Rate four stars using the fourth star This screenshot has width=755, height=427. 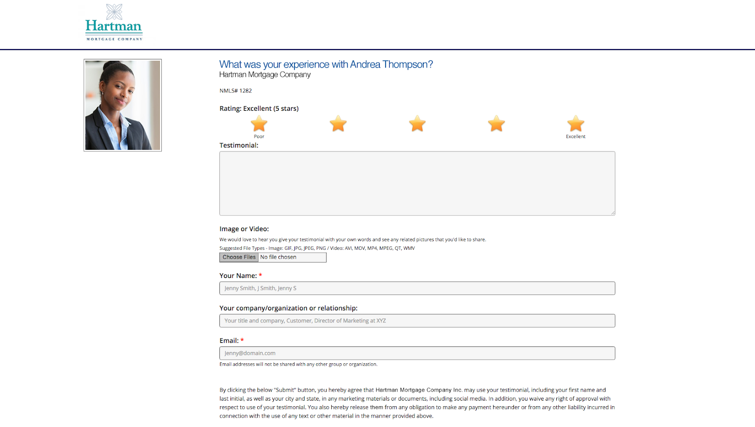tap(496, 124)
